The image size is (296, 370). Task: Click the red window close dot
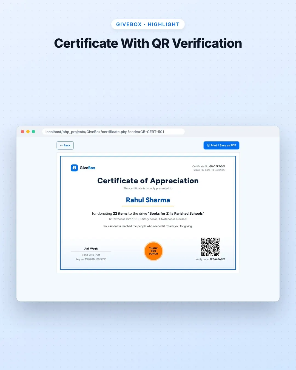(x=22, y=132)
